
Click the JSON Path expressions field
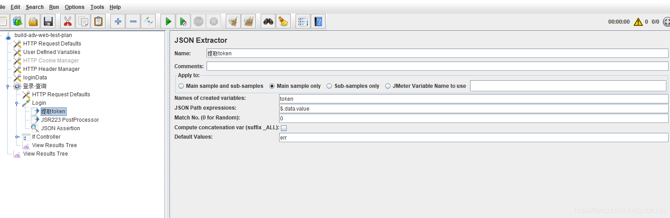(x=474, y=109)
